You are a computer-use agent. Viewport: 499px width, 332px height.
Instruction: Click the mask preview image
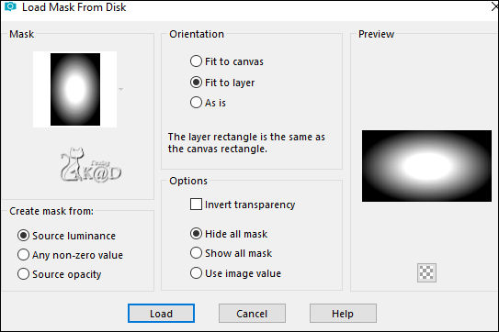pos(426,166)
